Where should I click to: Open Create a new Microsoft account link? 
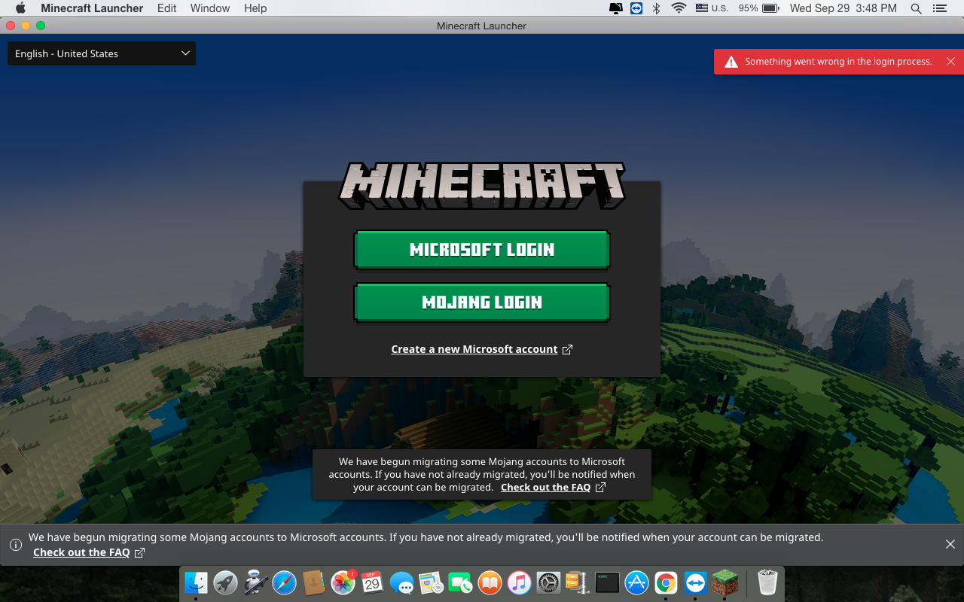point(482,349)
